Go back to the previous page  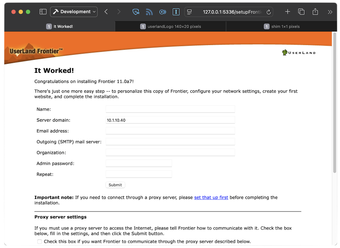click(x=106, y=12)
